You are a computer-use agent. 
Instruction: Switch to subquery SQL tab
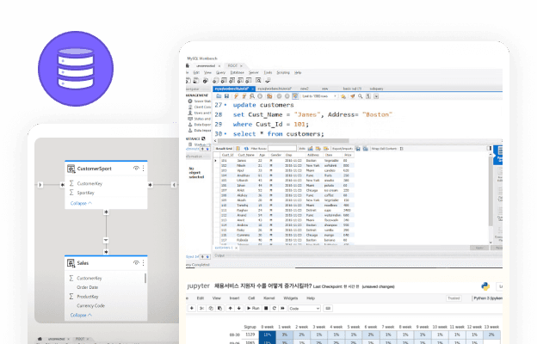(x=376, y=89)
